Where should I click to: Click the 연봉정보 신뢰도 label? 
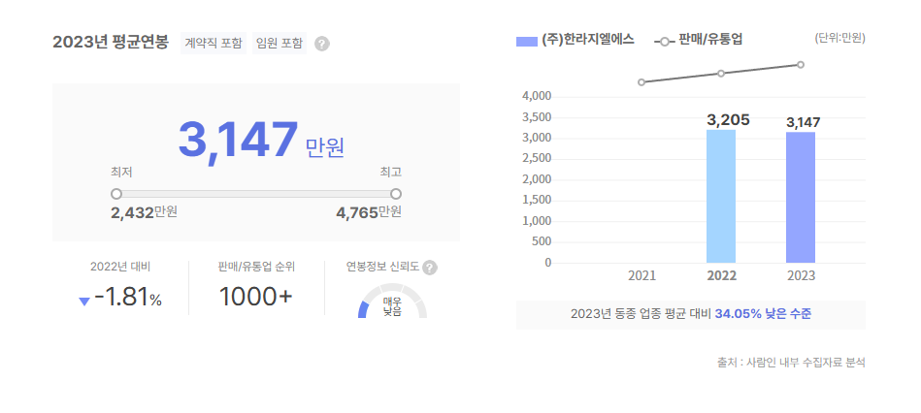383,267
